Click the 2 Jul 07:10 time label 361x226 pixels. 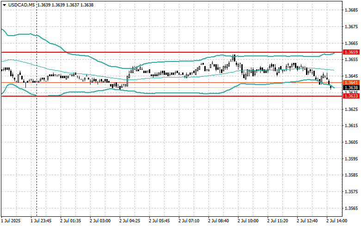189,221
